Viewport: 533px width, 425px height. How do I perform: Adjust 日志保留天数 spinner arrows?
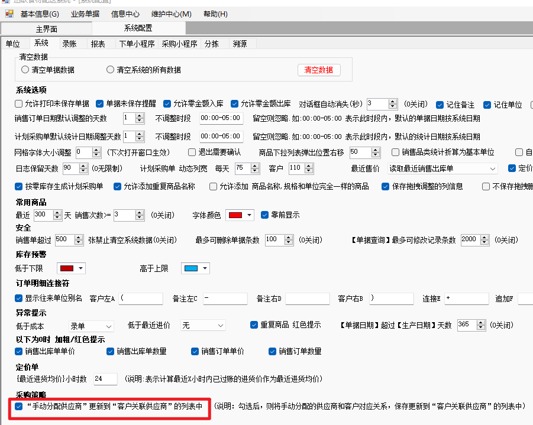[x=83, y=168]
